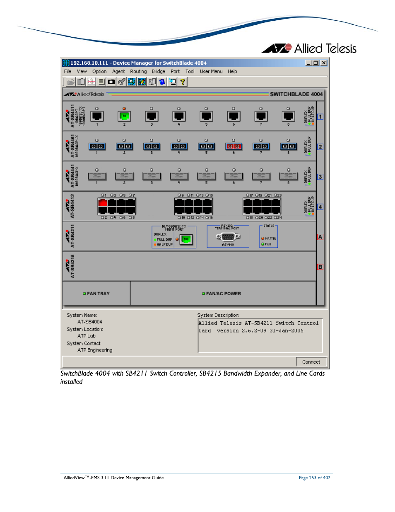The width and height of the screenshot is (395, 512).
Task: Click the rightmost block of AT-SB4412 ports 17-24
Action: (x=262, y=206)
